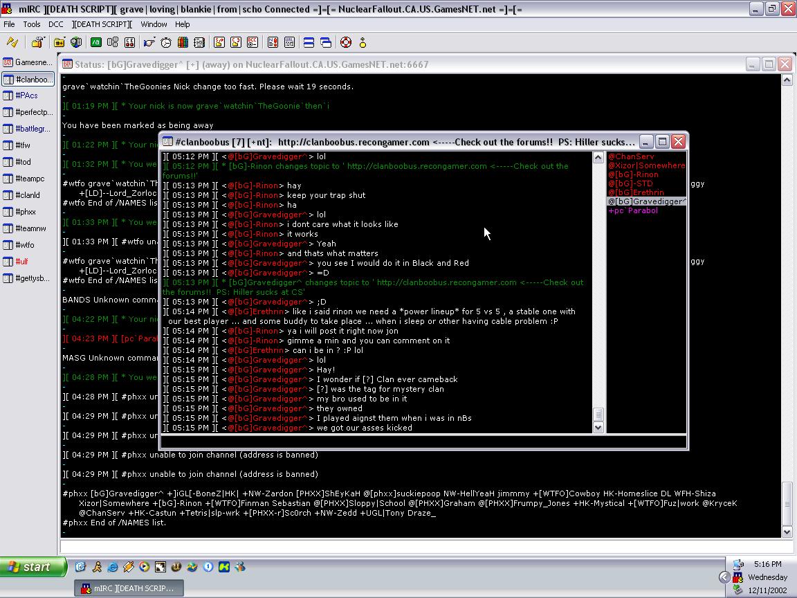
Task: Open the DCC menu
Action: 56,24
